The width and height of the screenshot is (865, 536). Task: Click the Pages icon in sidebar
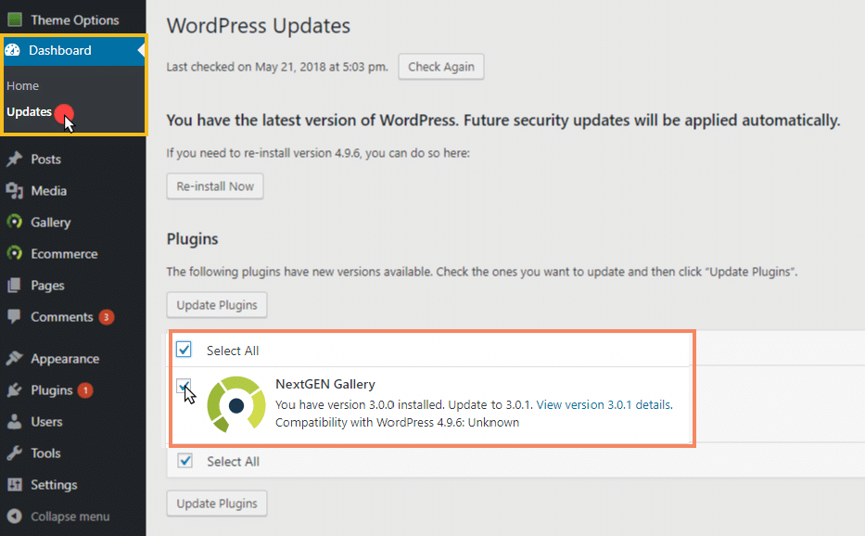[14, 286]
